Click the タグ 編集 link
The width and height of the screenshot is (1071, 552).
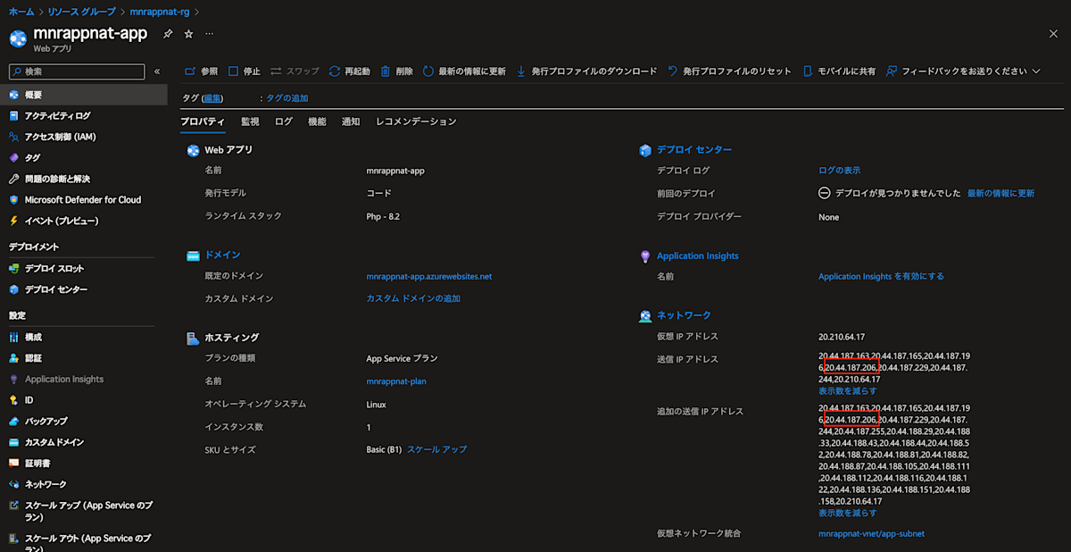(x=212, y=98)
